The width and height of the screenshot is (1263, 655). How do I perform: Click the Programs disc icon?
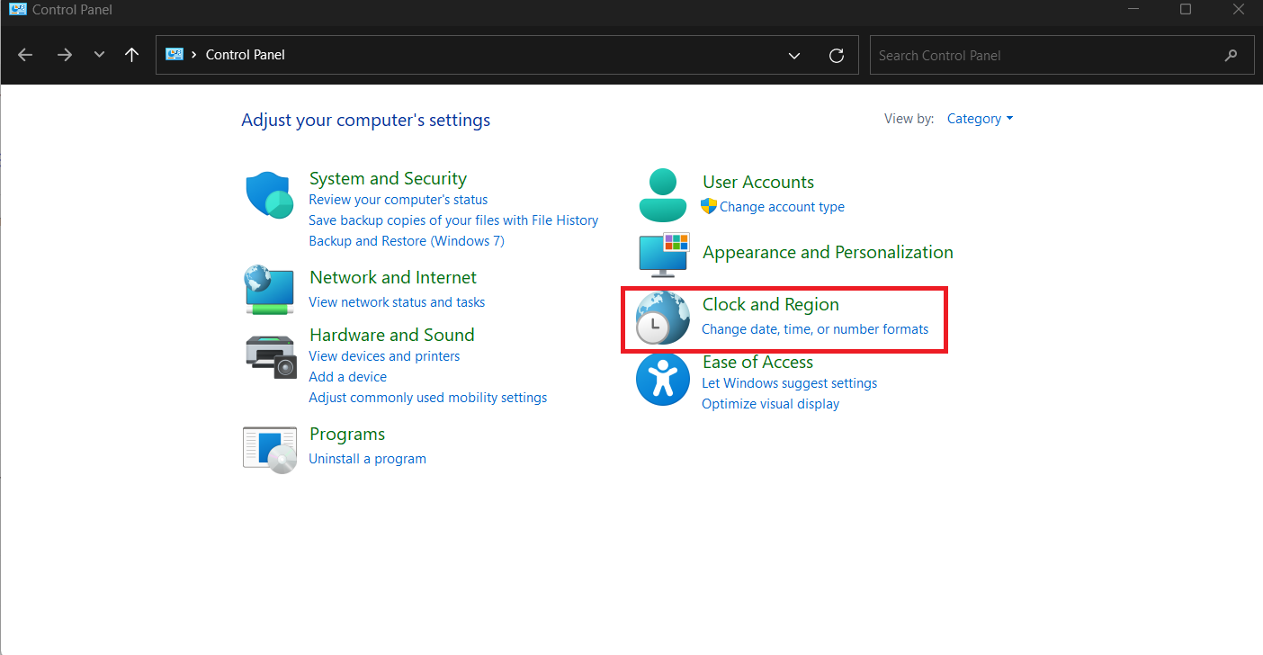(x=270, y=449)
